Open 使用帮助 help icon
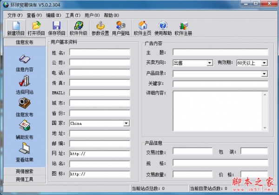The width and height of the screenshot is (279, 195). 163,28
